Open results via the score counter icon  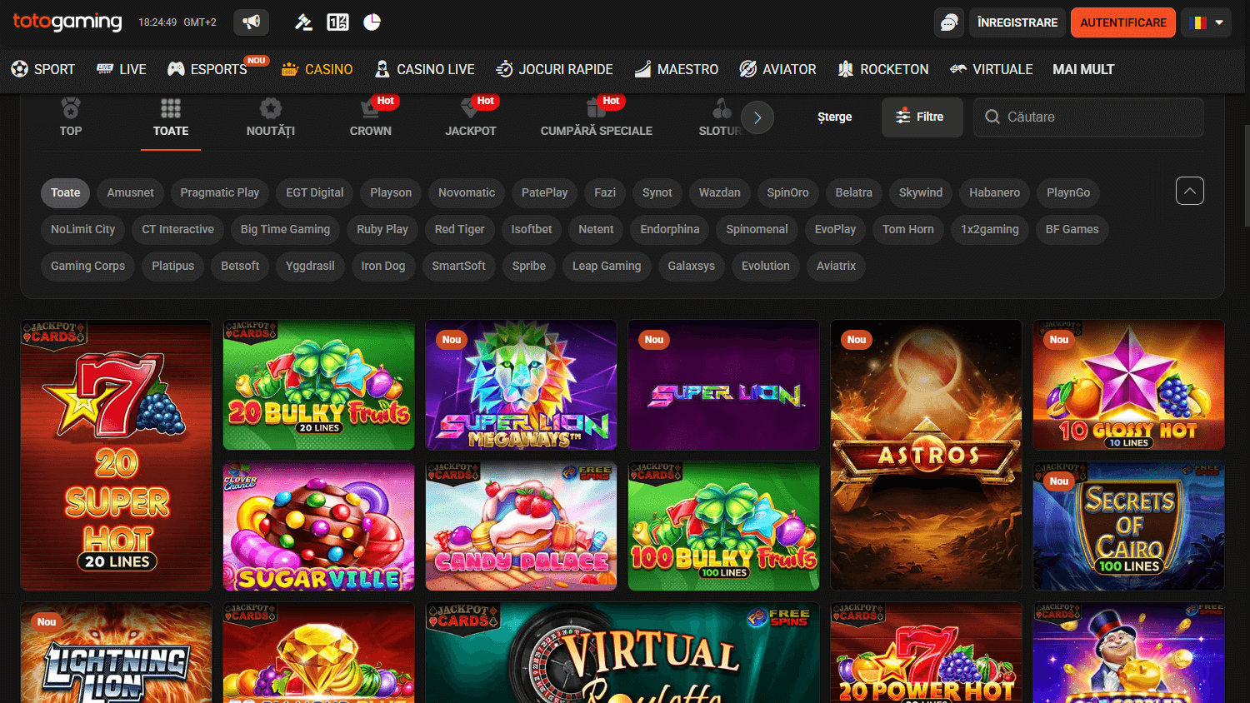(x=337, y=22)
